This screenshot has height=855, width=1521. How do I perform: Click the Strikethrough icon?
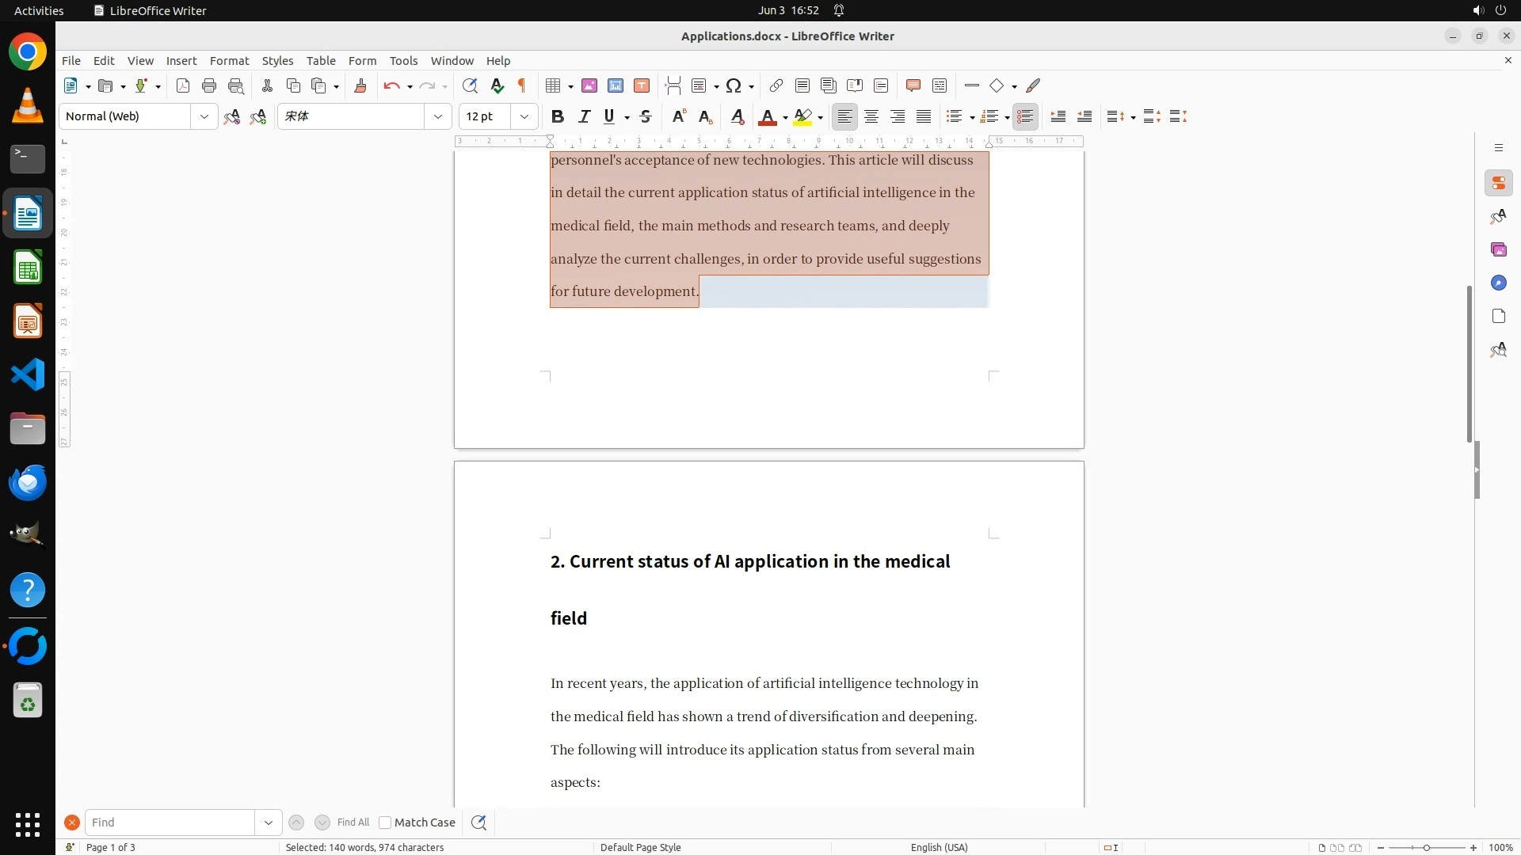point(646,116)
